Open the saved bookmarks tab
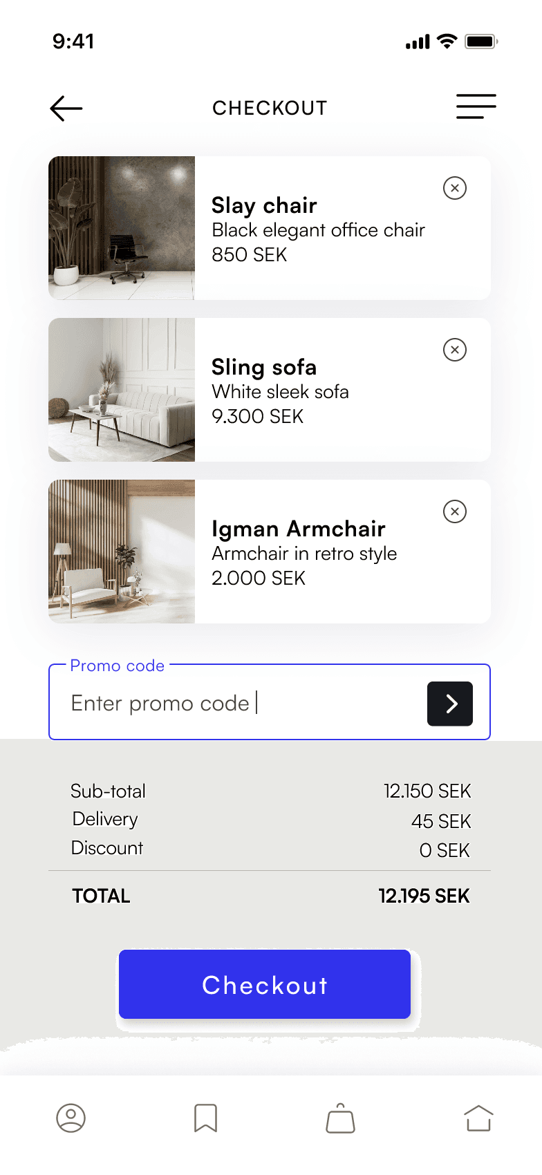Viewport: 542px width, 1175px height. 206,1118
